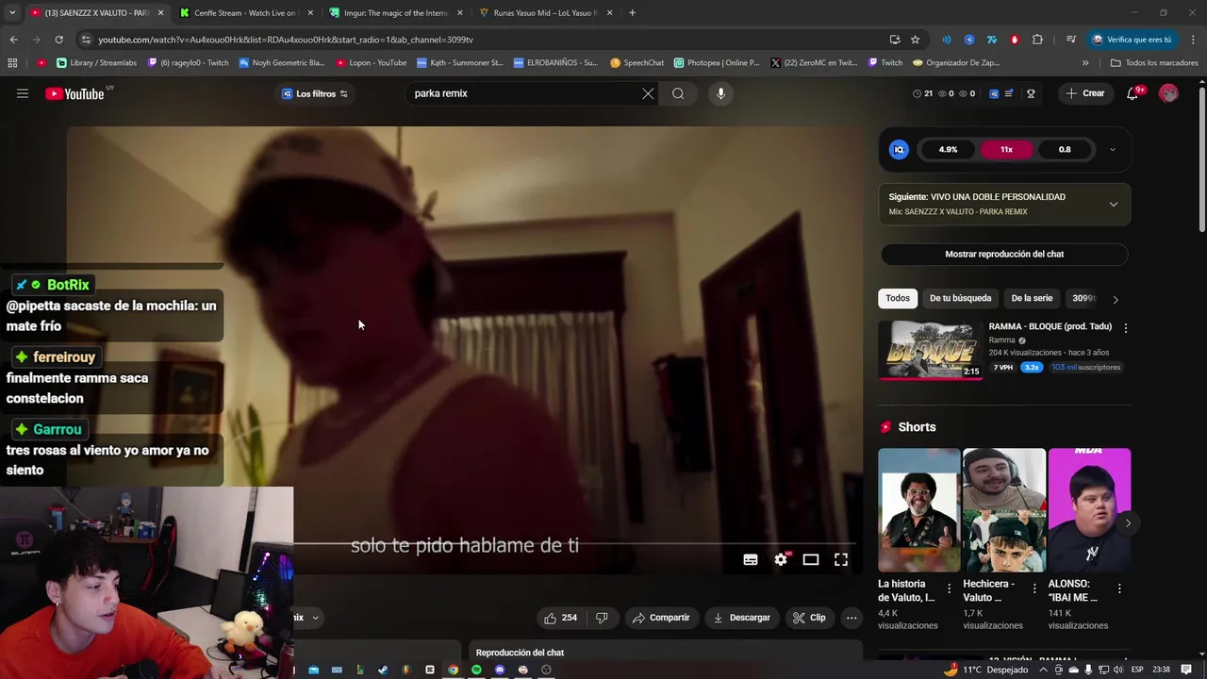
Task: Open the video settings gear
Action: pos(781,559)
